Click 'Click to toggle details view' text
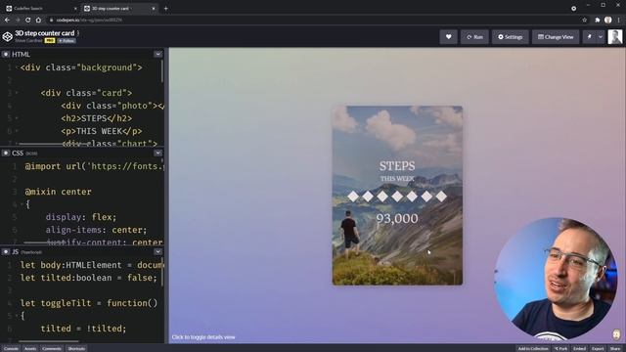Screen dimensions: 626x352 click(x=203, y=337)
